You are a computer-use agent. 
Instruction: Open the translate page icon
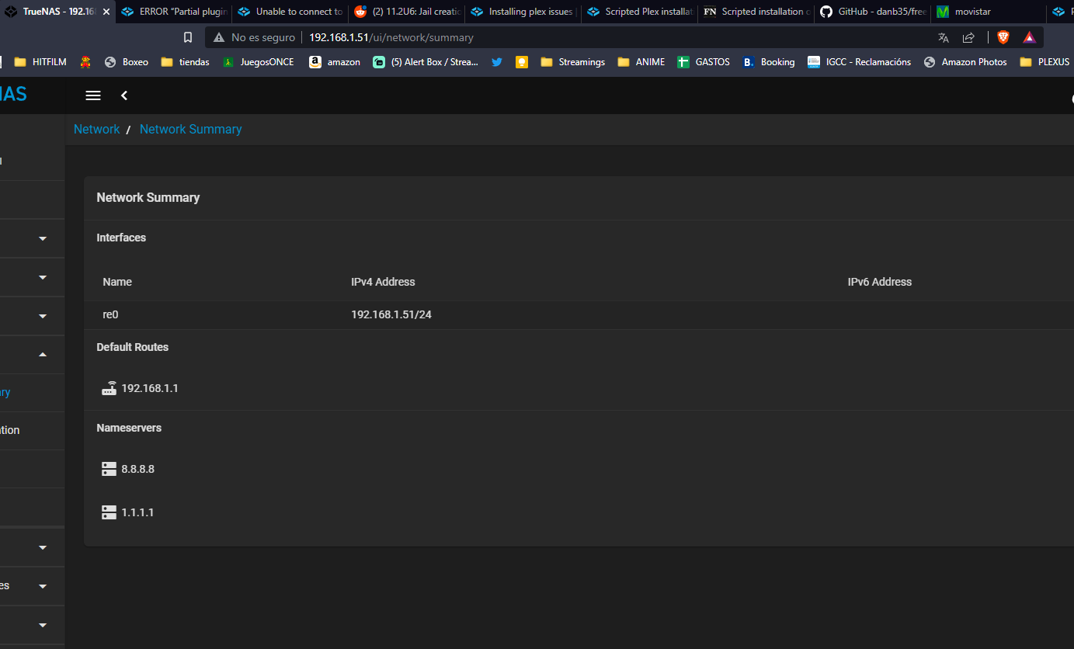[944, 37]
